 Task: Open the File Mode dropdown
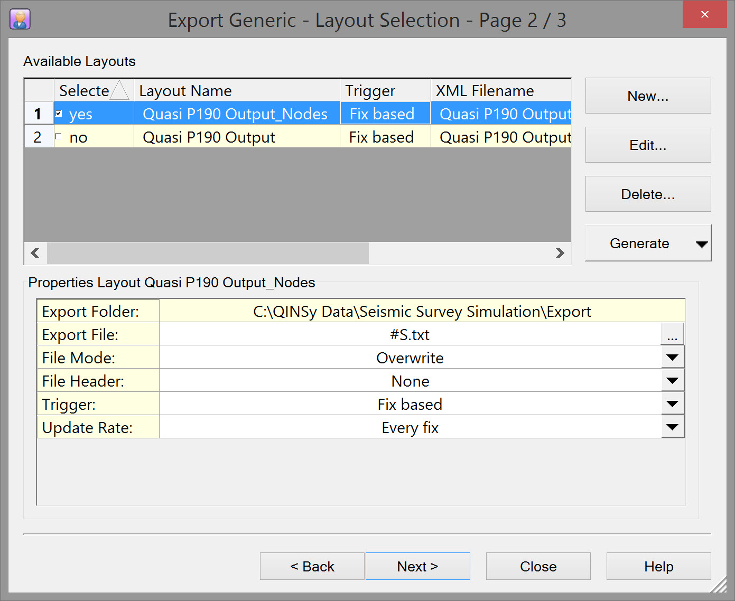point(672,358)
